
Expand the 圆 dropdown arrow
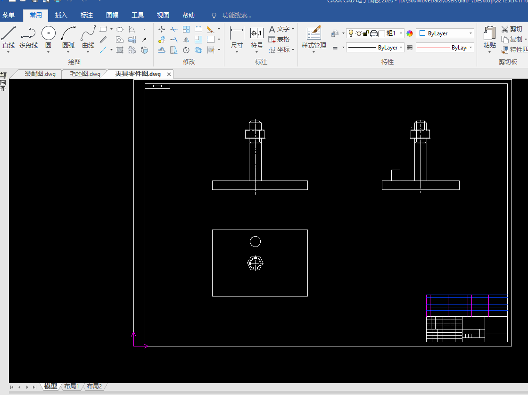(49, 52)
